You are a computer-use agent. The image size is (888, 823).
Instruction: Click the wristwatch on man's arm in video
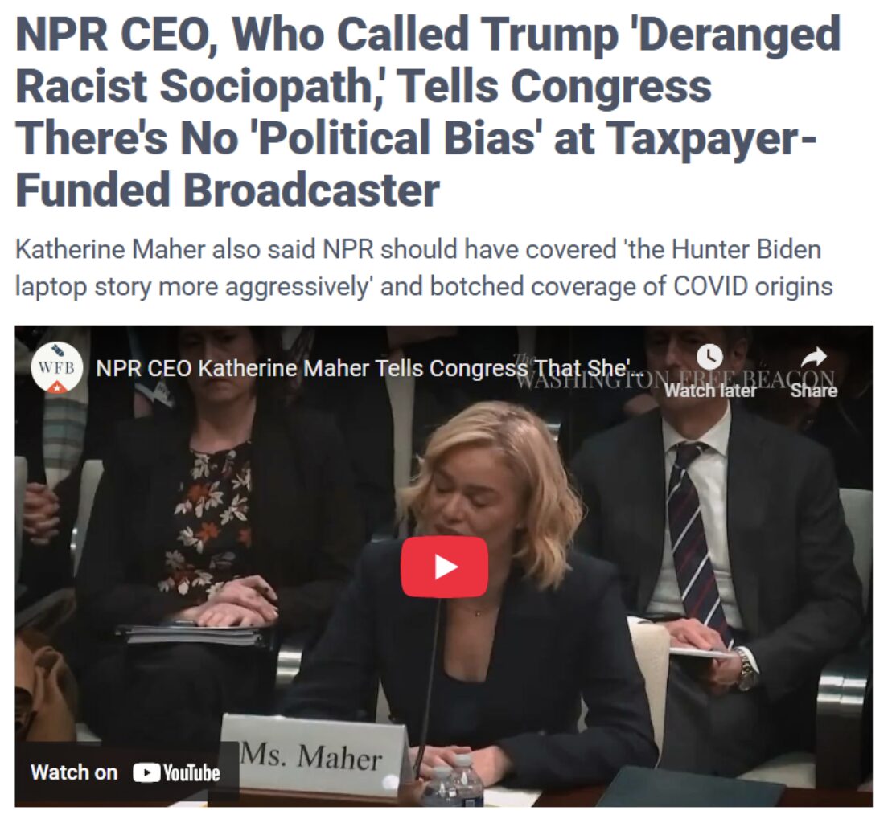(746, 668)
